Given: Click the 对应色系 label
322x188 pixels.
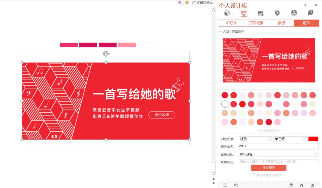Looking at the screenshot, I should (227, 139).
